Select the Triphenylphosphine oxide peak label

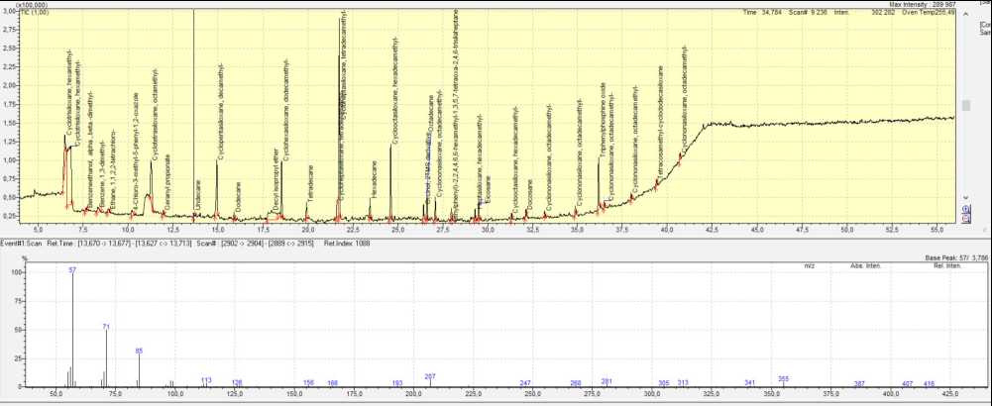pyautogui.click(x=604, y=118)
